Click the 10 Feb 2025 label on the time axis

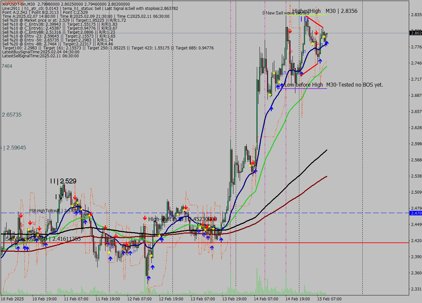point(13,299)
